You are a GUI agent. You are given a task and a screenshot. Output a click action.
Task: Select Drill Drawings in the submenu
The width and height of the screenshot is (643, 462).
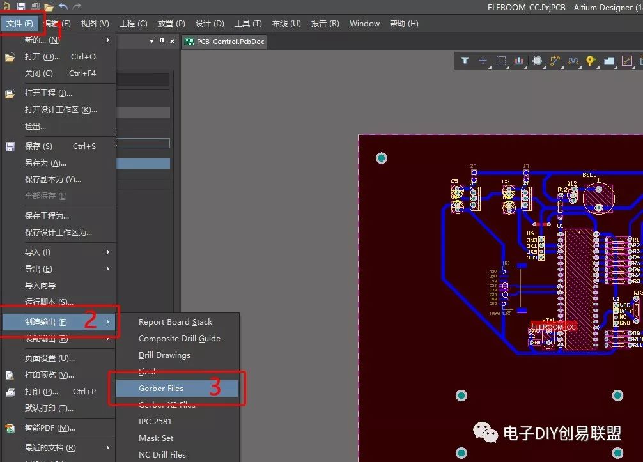177,355
